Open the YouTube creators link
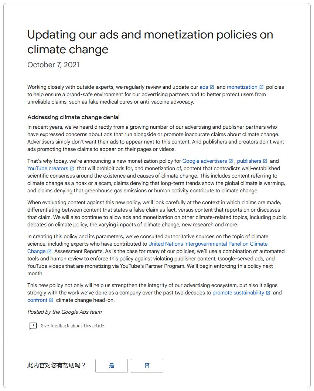Viewport: 314px width, 391px height. [48, 168]
